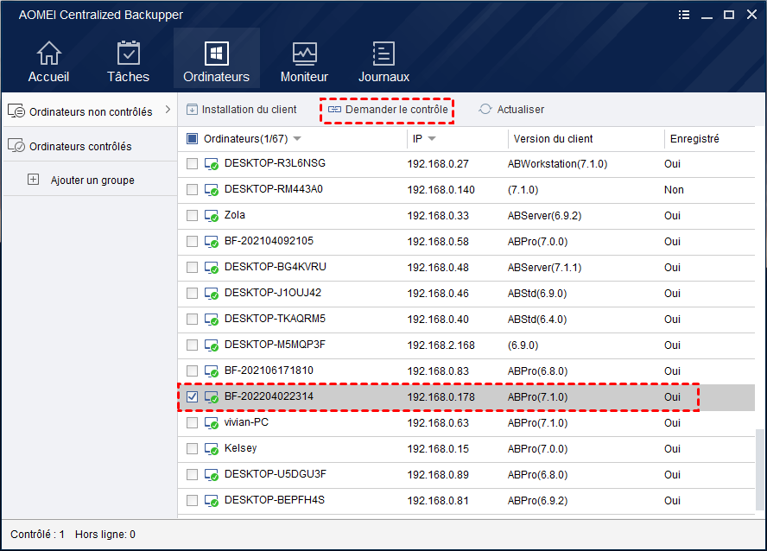Image resolution: width=767 pixels, height=551 pixels.
Task: Click the Ordinateurs non contrôlés monitor icon
Action: 16,111
